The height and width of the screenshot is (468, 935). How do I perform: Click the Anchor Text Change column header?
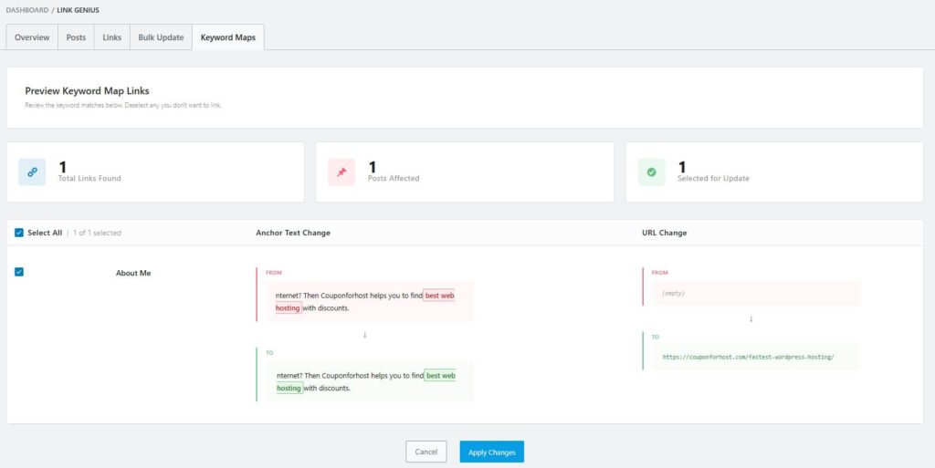pyautogui.click(x=293, y=233)
